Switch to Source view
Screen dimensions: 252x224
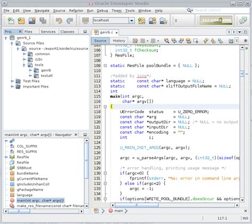click(100, 41)
